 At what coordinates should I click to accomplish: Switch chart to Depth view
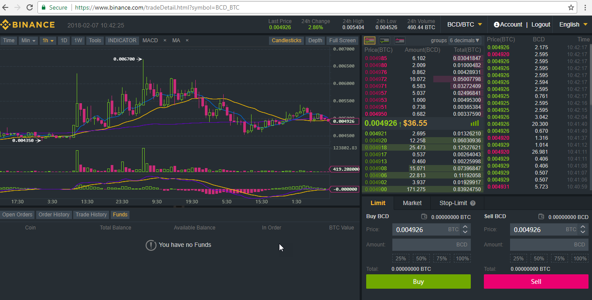tap(315, 40)
